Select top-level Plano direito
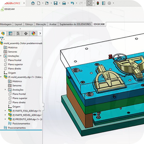Image resolution: width=144 pixels, height=144 pixels. (14, 69)
